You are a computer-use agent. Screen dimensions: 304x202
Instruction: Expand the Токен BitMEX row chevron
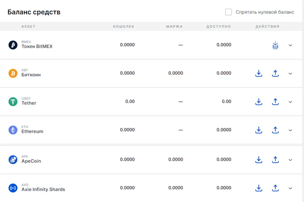pyautogui.click(x=290, y=45)
